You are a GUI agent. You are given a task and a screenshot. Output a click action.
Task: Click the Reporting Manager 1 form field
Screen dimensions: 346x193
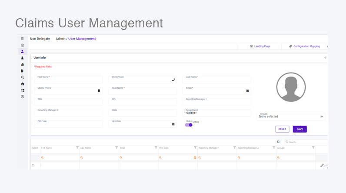[217, 102]
